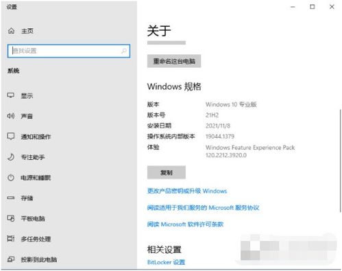This screenshot has width=342, height=271.
Task: Click the 21H2 version value
Action: (212, 115)
